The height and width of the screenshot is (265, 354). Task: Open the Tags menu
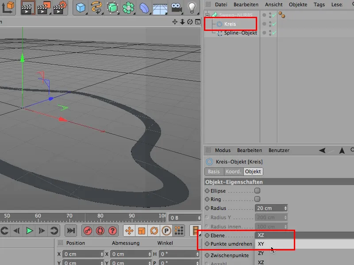pyautogui.click(x=319, y=4)
